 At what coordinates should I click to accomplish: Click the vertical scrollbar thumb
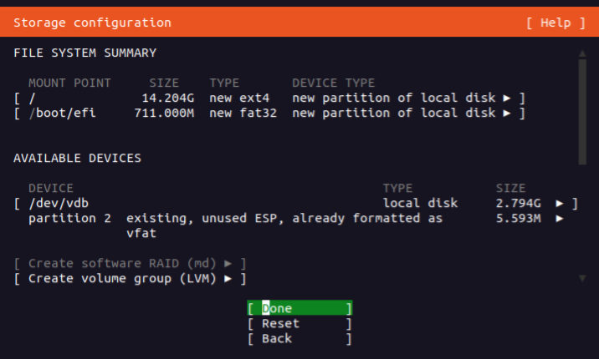click(x=581, y=109)
